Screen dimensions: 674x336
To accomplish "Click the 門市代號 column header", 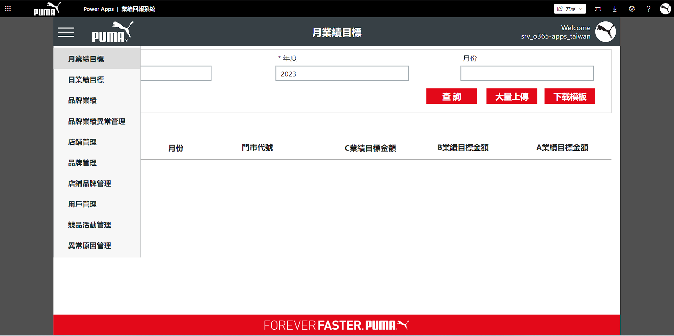I will (x=257, y=148).
